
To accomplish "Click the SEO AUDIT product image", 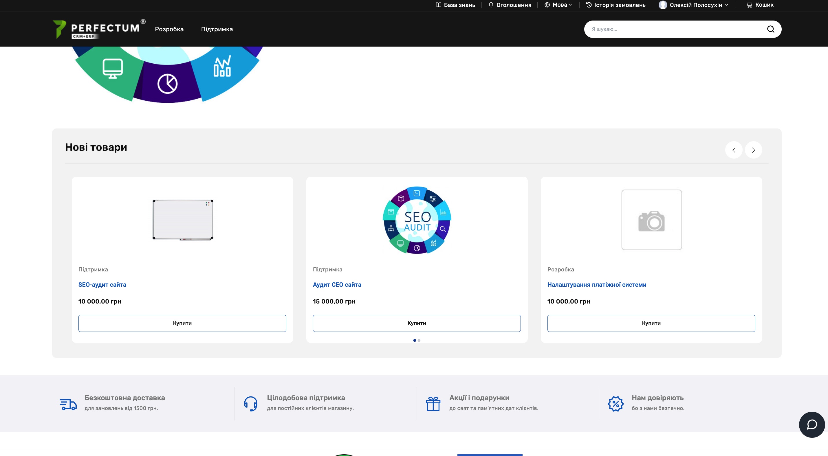I will pyautogui.click(x=417, y=220).
